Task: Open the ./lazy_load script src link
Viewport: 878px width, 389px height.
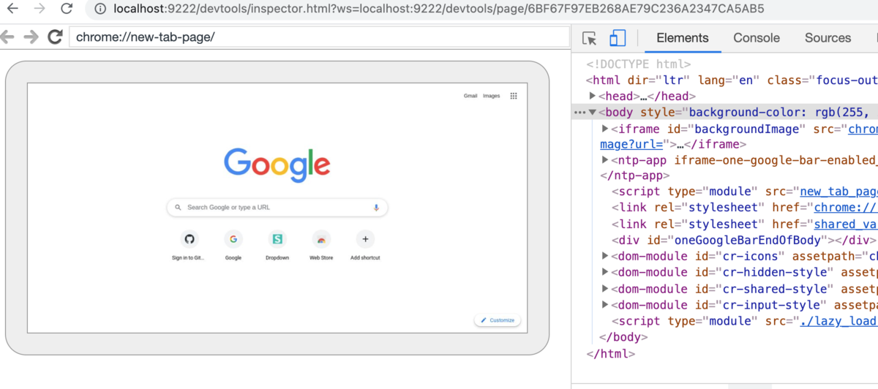Action: 838,321
